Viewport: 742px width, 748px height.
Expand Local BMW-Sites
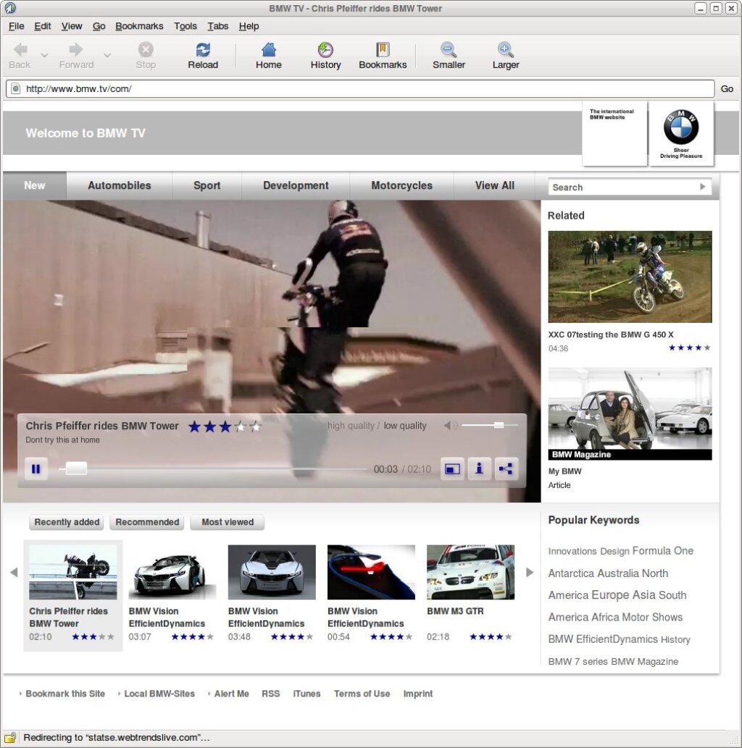point(159,694)
